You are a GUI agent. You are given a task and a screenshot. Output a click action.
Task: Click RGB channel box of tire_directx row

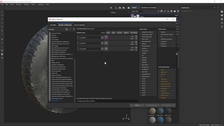[x=106, y=43]
